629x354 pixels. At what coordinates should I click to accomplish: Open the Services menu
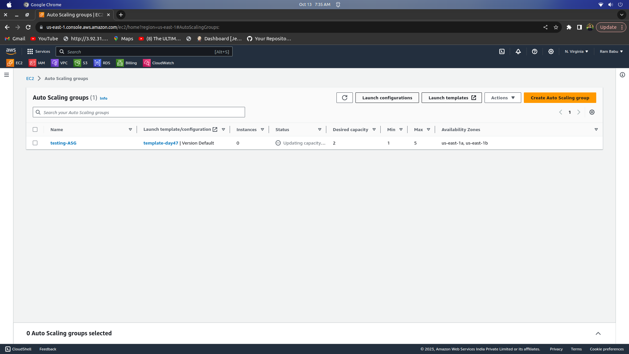39,51
